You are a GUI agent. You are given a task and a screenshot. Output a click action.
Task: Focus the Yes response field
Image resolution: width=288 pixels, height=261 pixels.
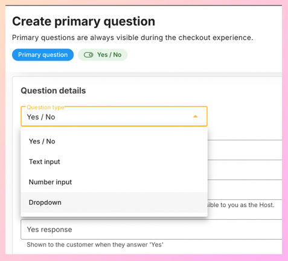point(152,230)
